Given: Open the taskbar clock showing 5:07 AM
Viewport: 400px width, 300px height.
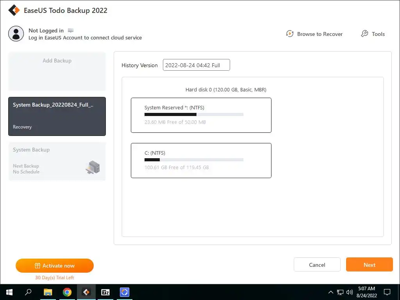Looking at the screenshot, I should (366, 292).
